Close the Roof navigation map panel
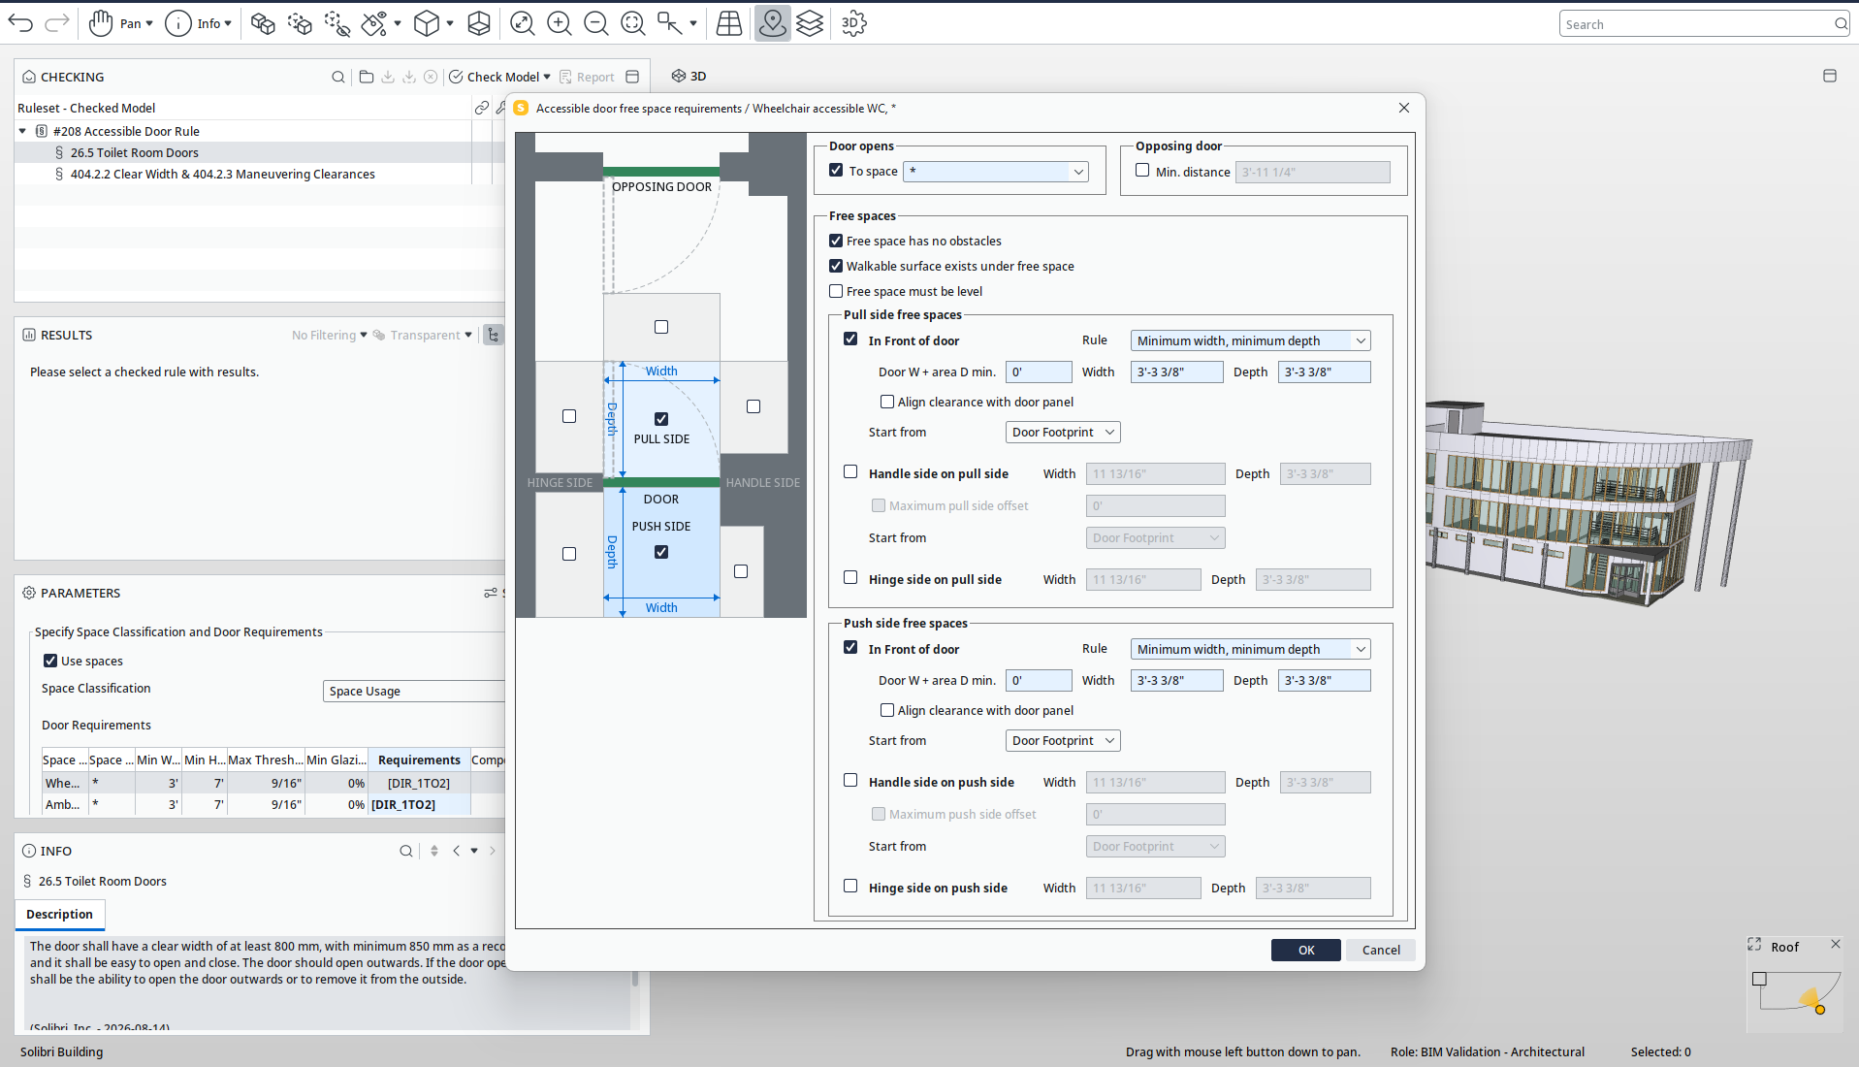Image resolution: width=1859 pixels, height=1067 pixels. 1835,944
